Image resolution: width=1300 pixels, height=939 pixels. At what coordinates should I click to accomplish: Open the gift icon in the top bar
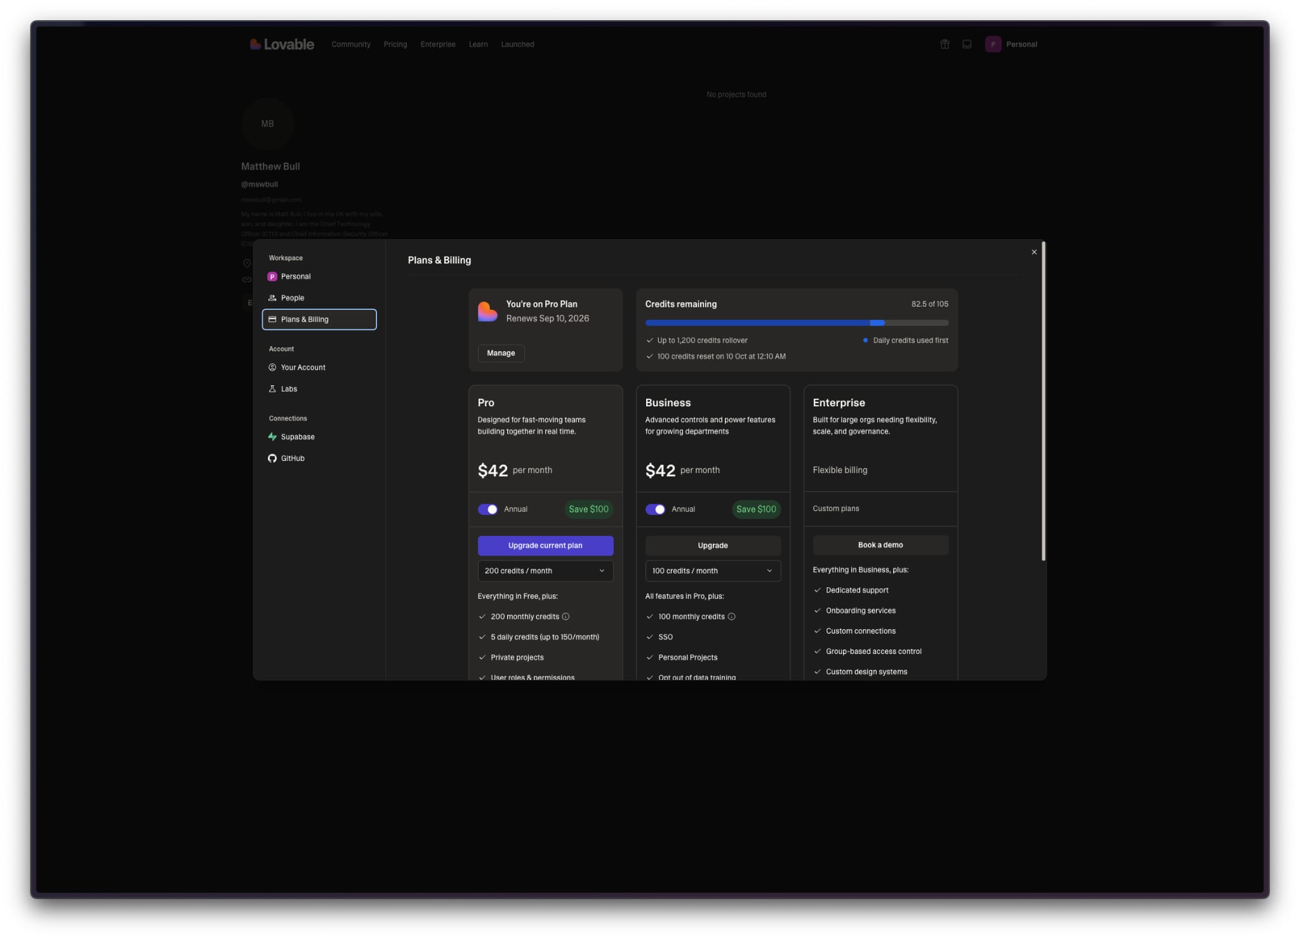click(x=945, y=44)
